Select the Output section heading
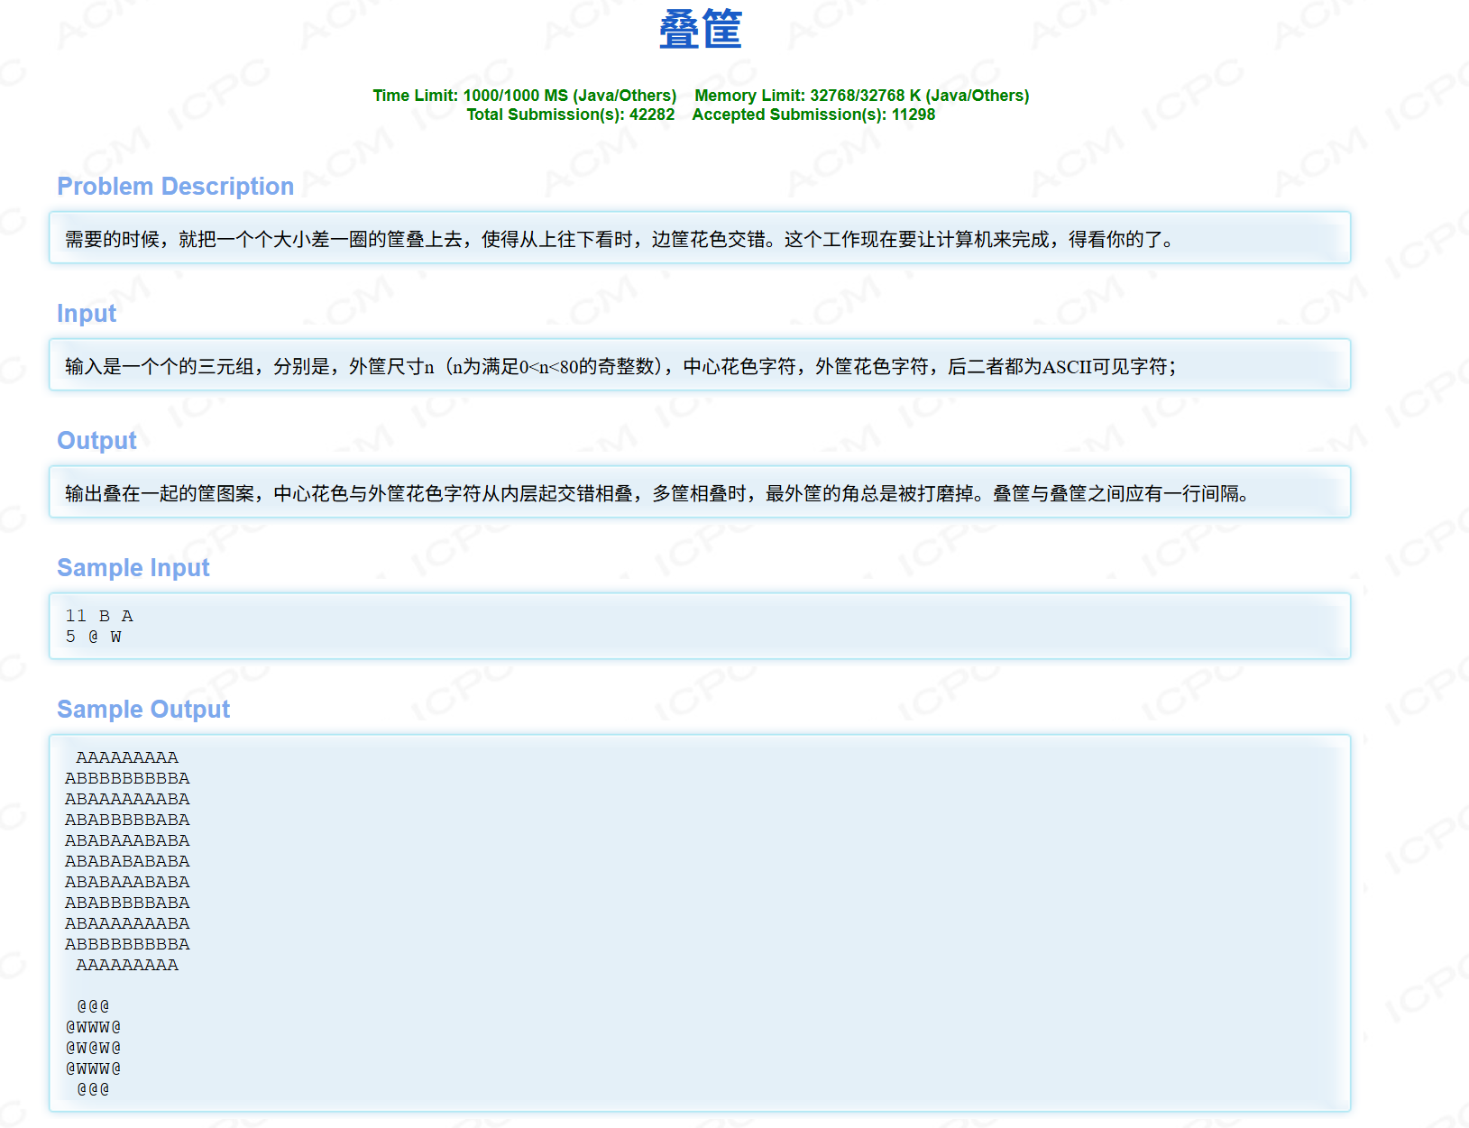1469x1128 pixels. (96, 441)
